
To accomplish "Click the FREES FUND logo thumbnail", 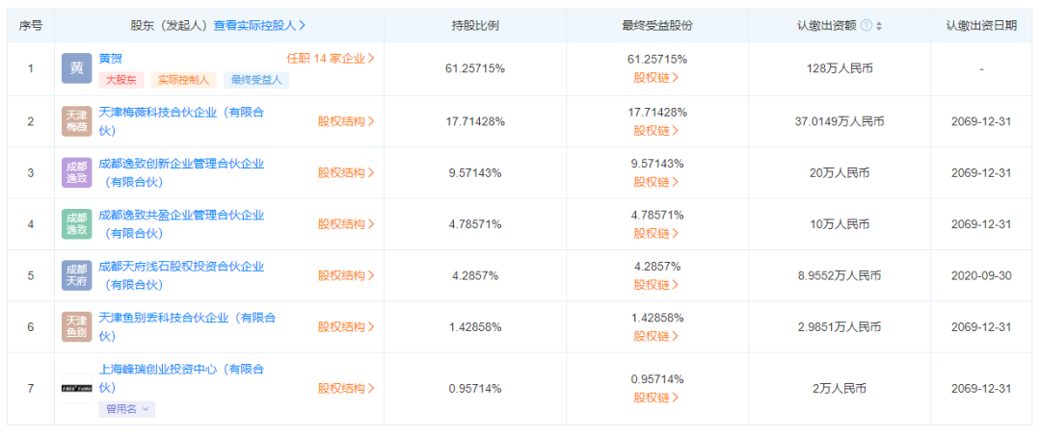I will click(x=76, y=388).
